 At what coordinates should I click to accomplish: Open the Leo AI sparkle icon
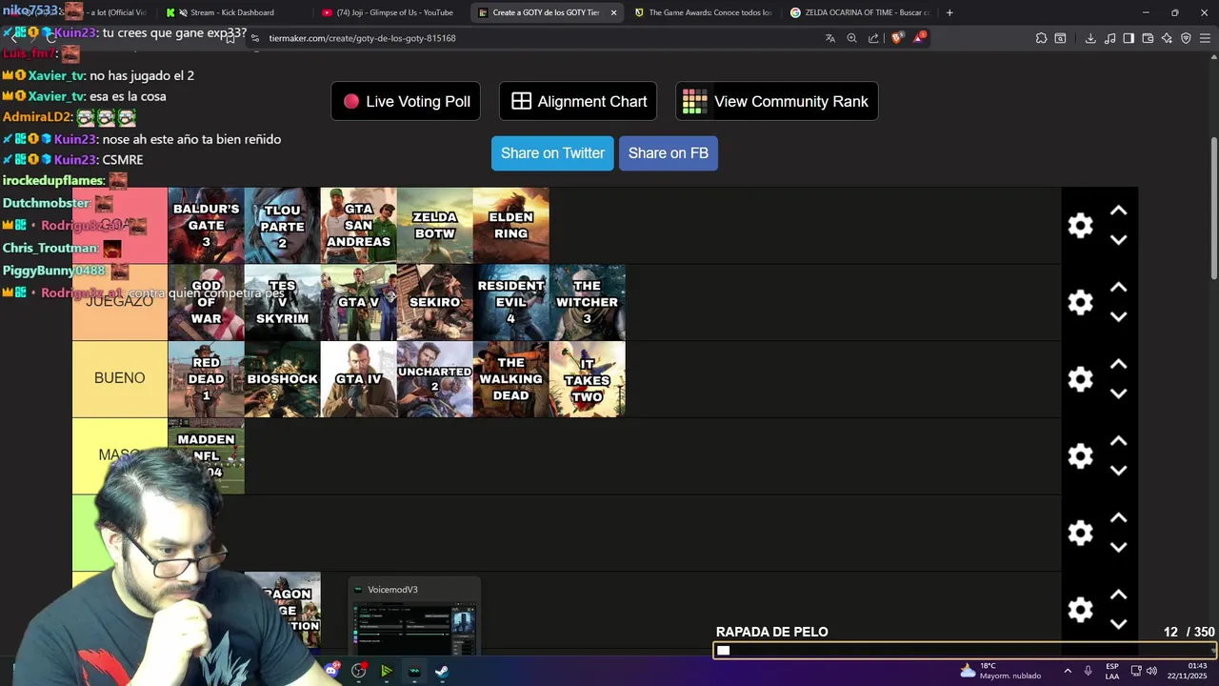pyautogui.click(x=1167, y=38)
